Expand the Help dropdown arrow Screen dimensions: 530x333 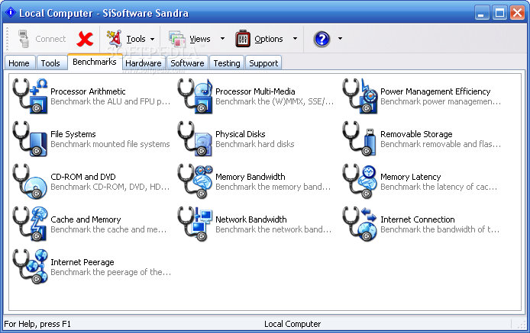pyautogui.click(x=340, y=38)
